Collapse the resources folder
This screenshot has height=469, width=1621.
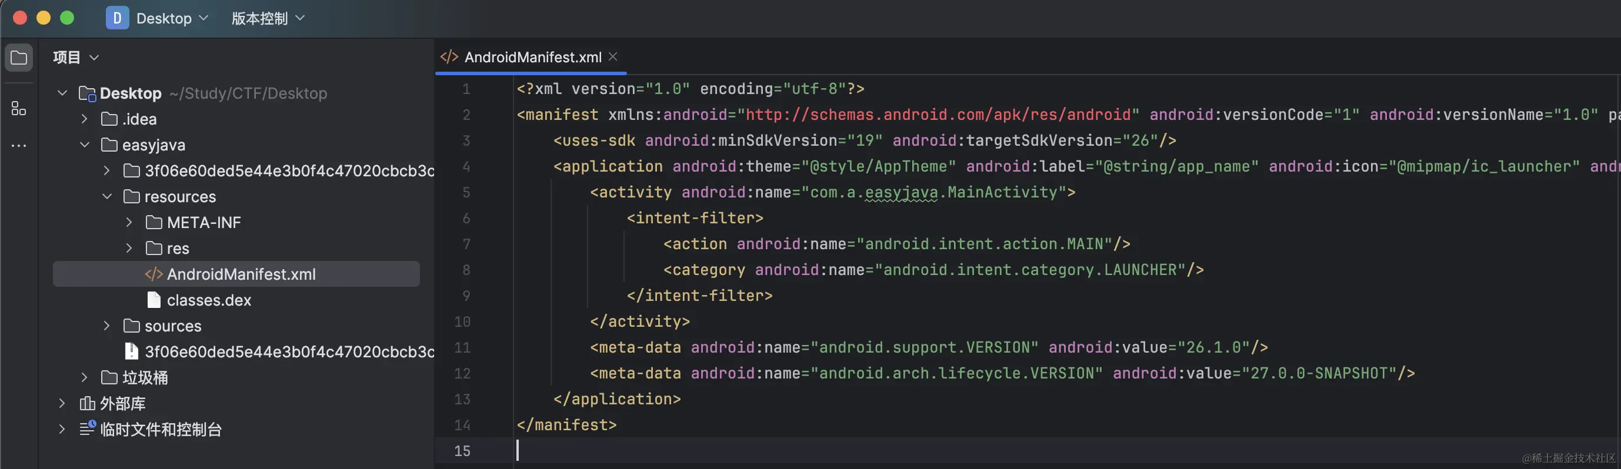pos(107,197)
